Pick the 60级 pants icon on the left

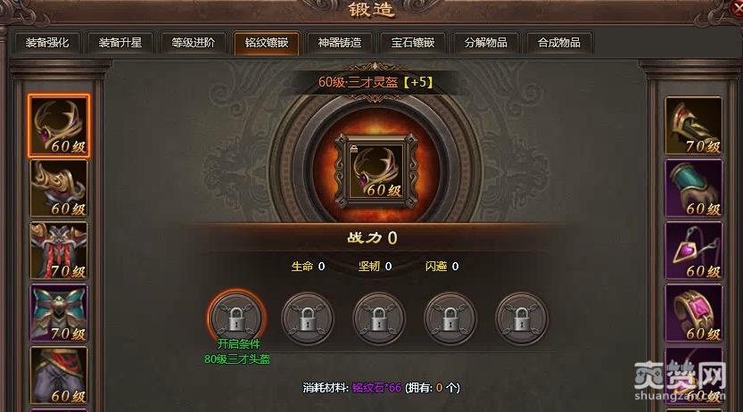point(59,375)
